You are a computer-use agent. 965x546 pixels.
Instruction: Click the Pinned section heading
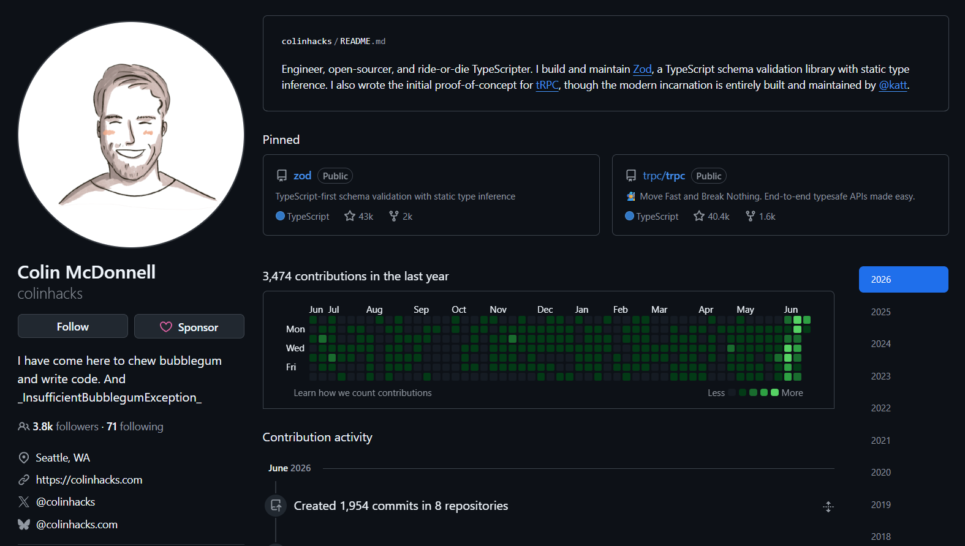click(x=281, y=140)
